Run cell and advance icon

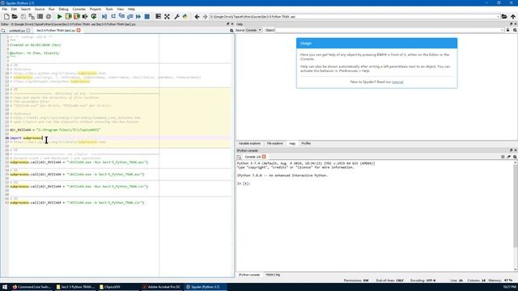click(x=77, y=16)
